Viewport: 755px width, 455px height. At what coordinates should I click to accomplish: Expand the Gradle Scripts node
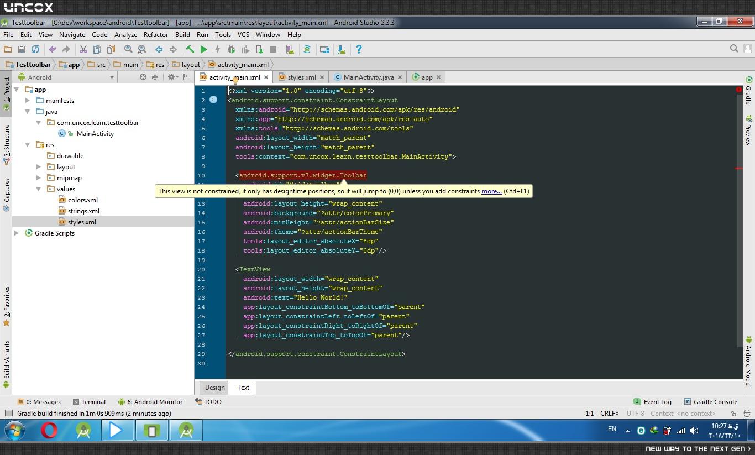(17, 233)
